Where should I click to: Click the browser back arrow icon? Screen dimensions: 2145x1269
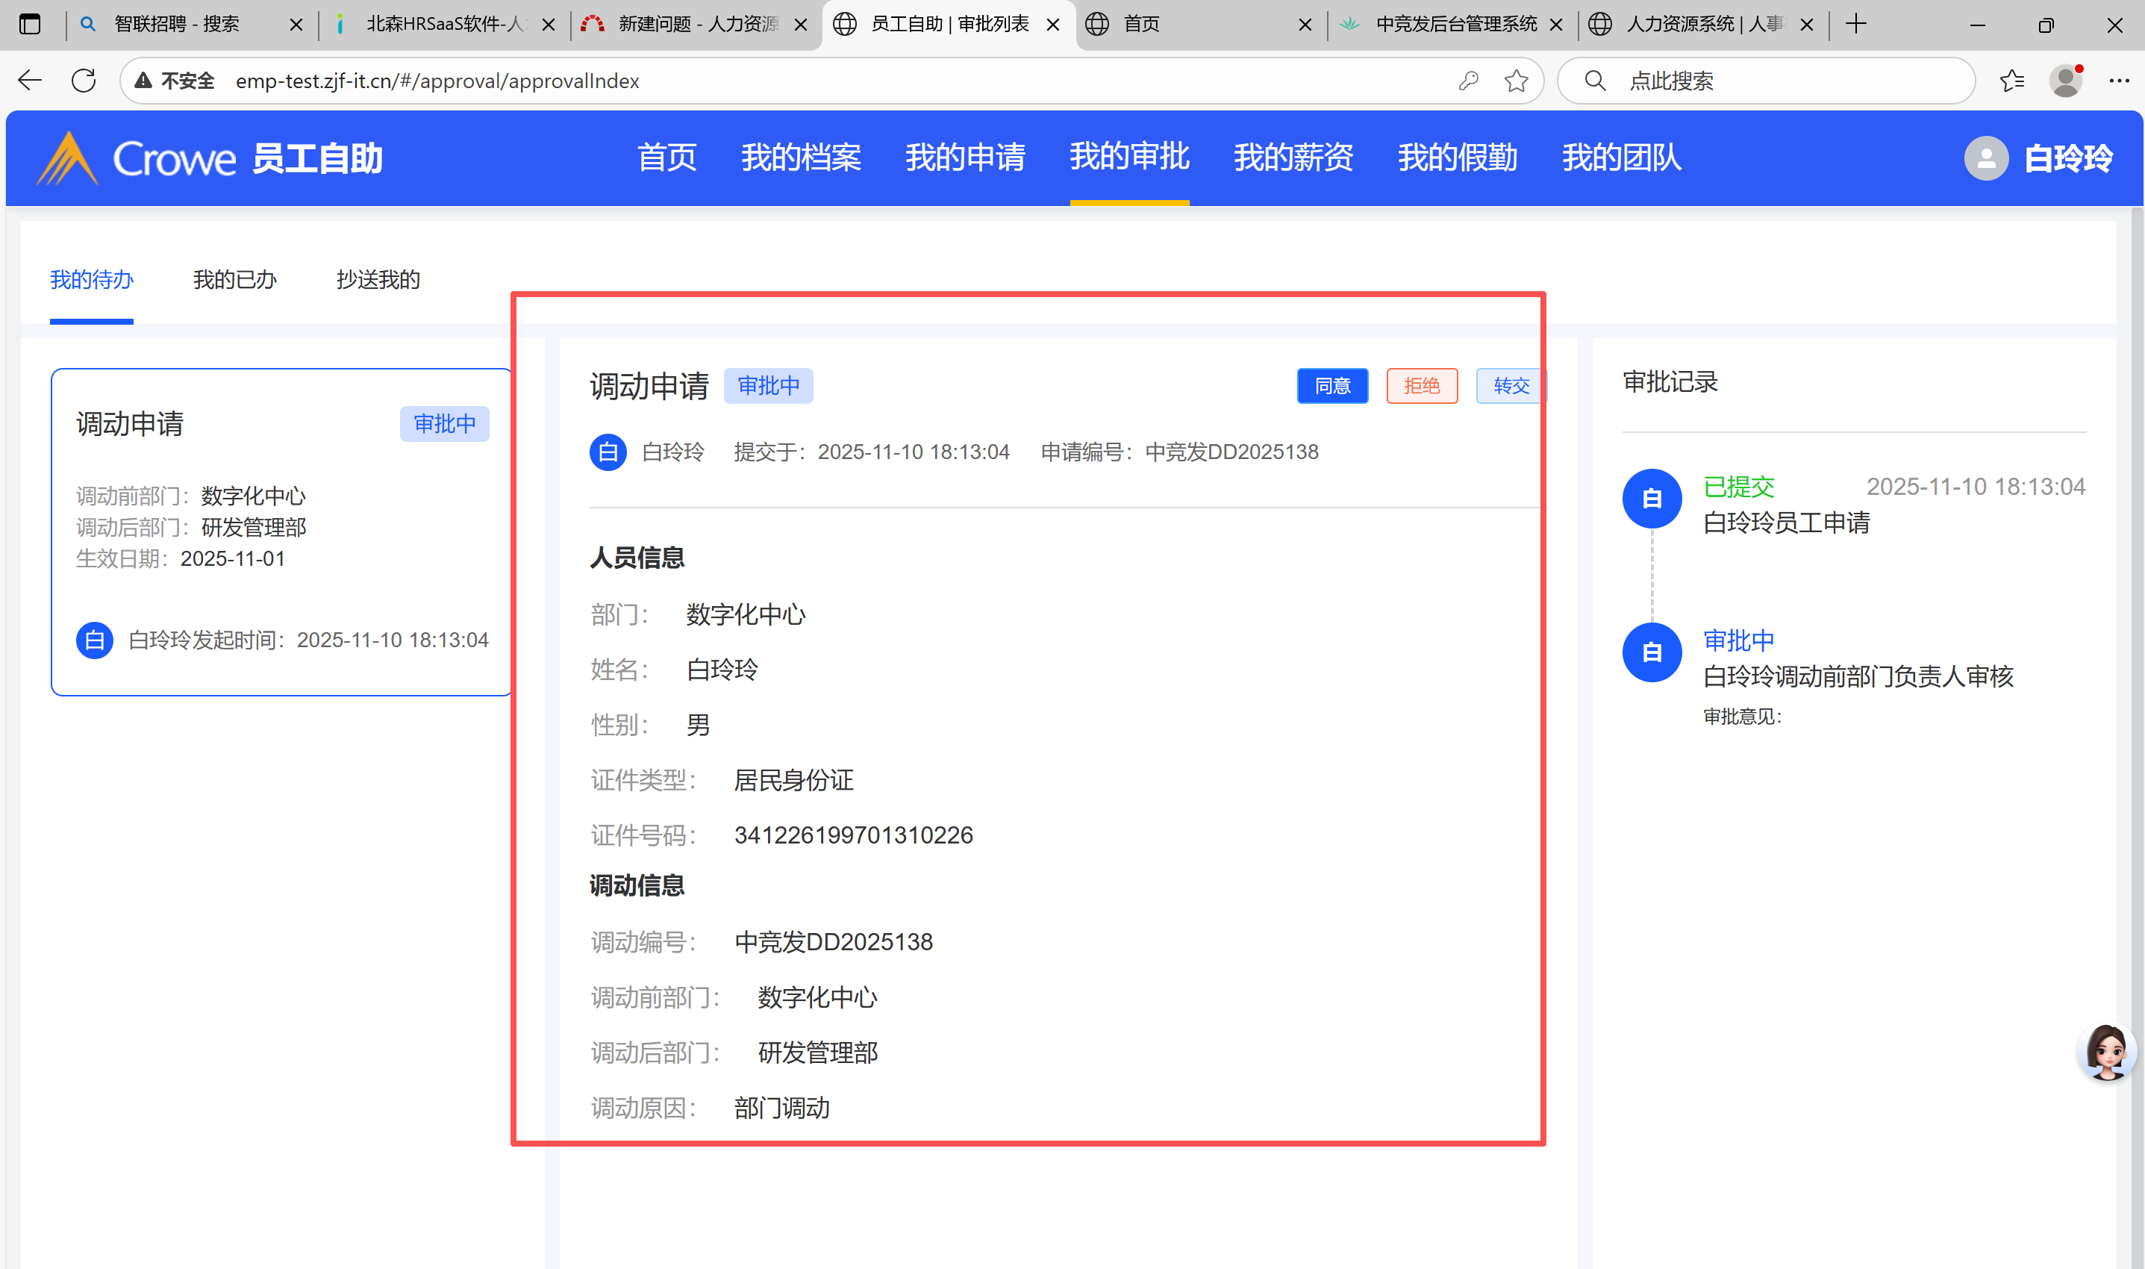point(30,81)
